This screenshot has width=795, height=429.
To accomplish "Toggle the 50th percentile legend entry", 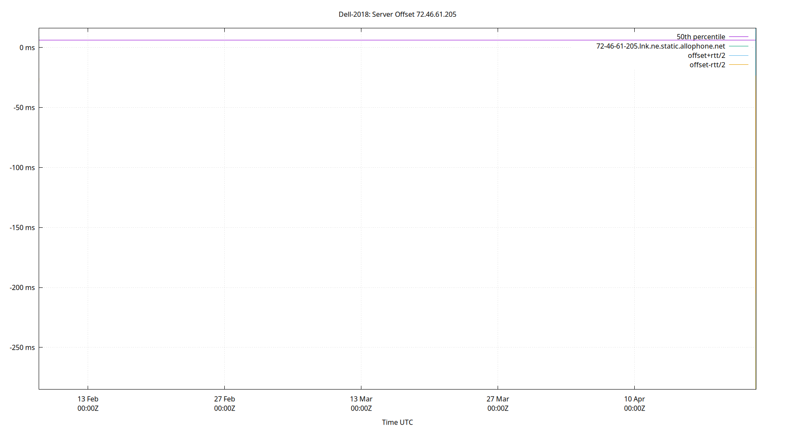I will pos(700,36).
